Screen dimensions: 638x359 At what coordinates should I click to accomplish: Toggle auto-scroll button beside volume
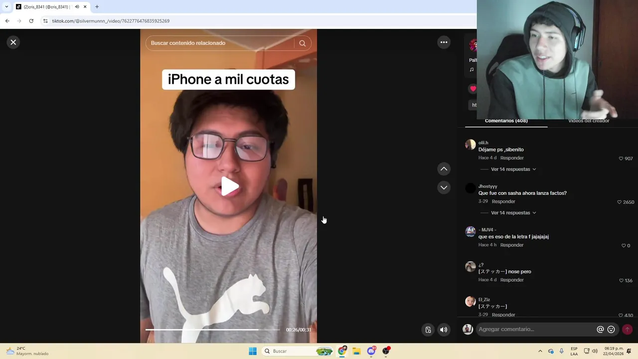coord(428,330)
